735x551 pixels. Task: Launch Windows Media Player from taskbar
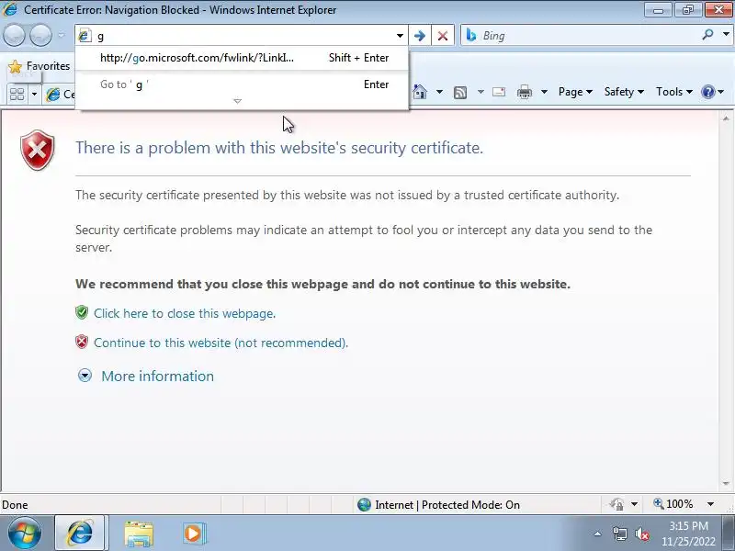194,534
